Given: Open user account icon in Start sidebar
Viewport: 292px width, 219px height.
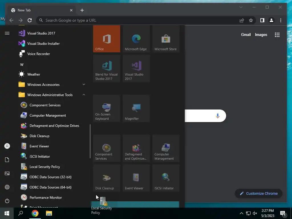Looking at the screenshot, I should pos(7,146).
